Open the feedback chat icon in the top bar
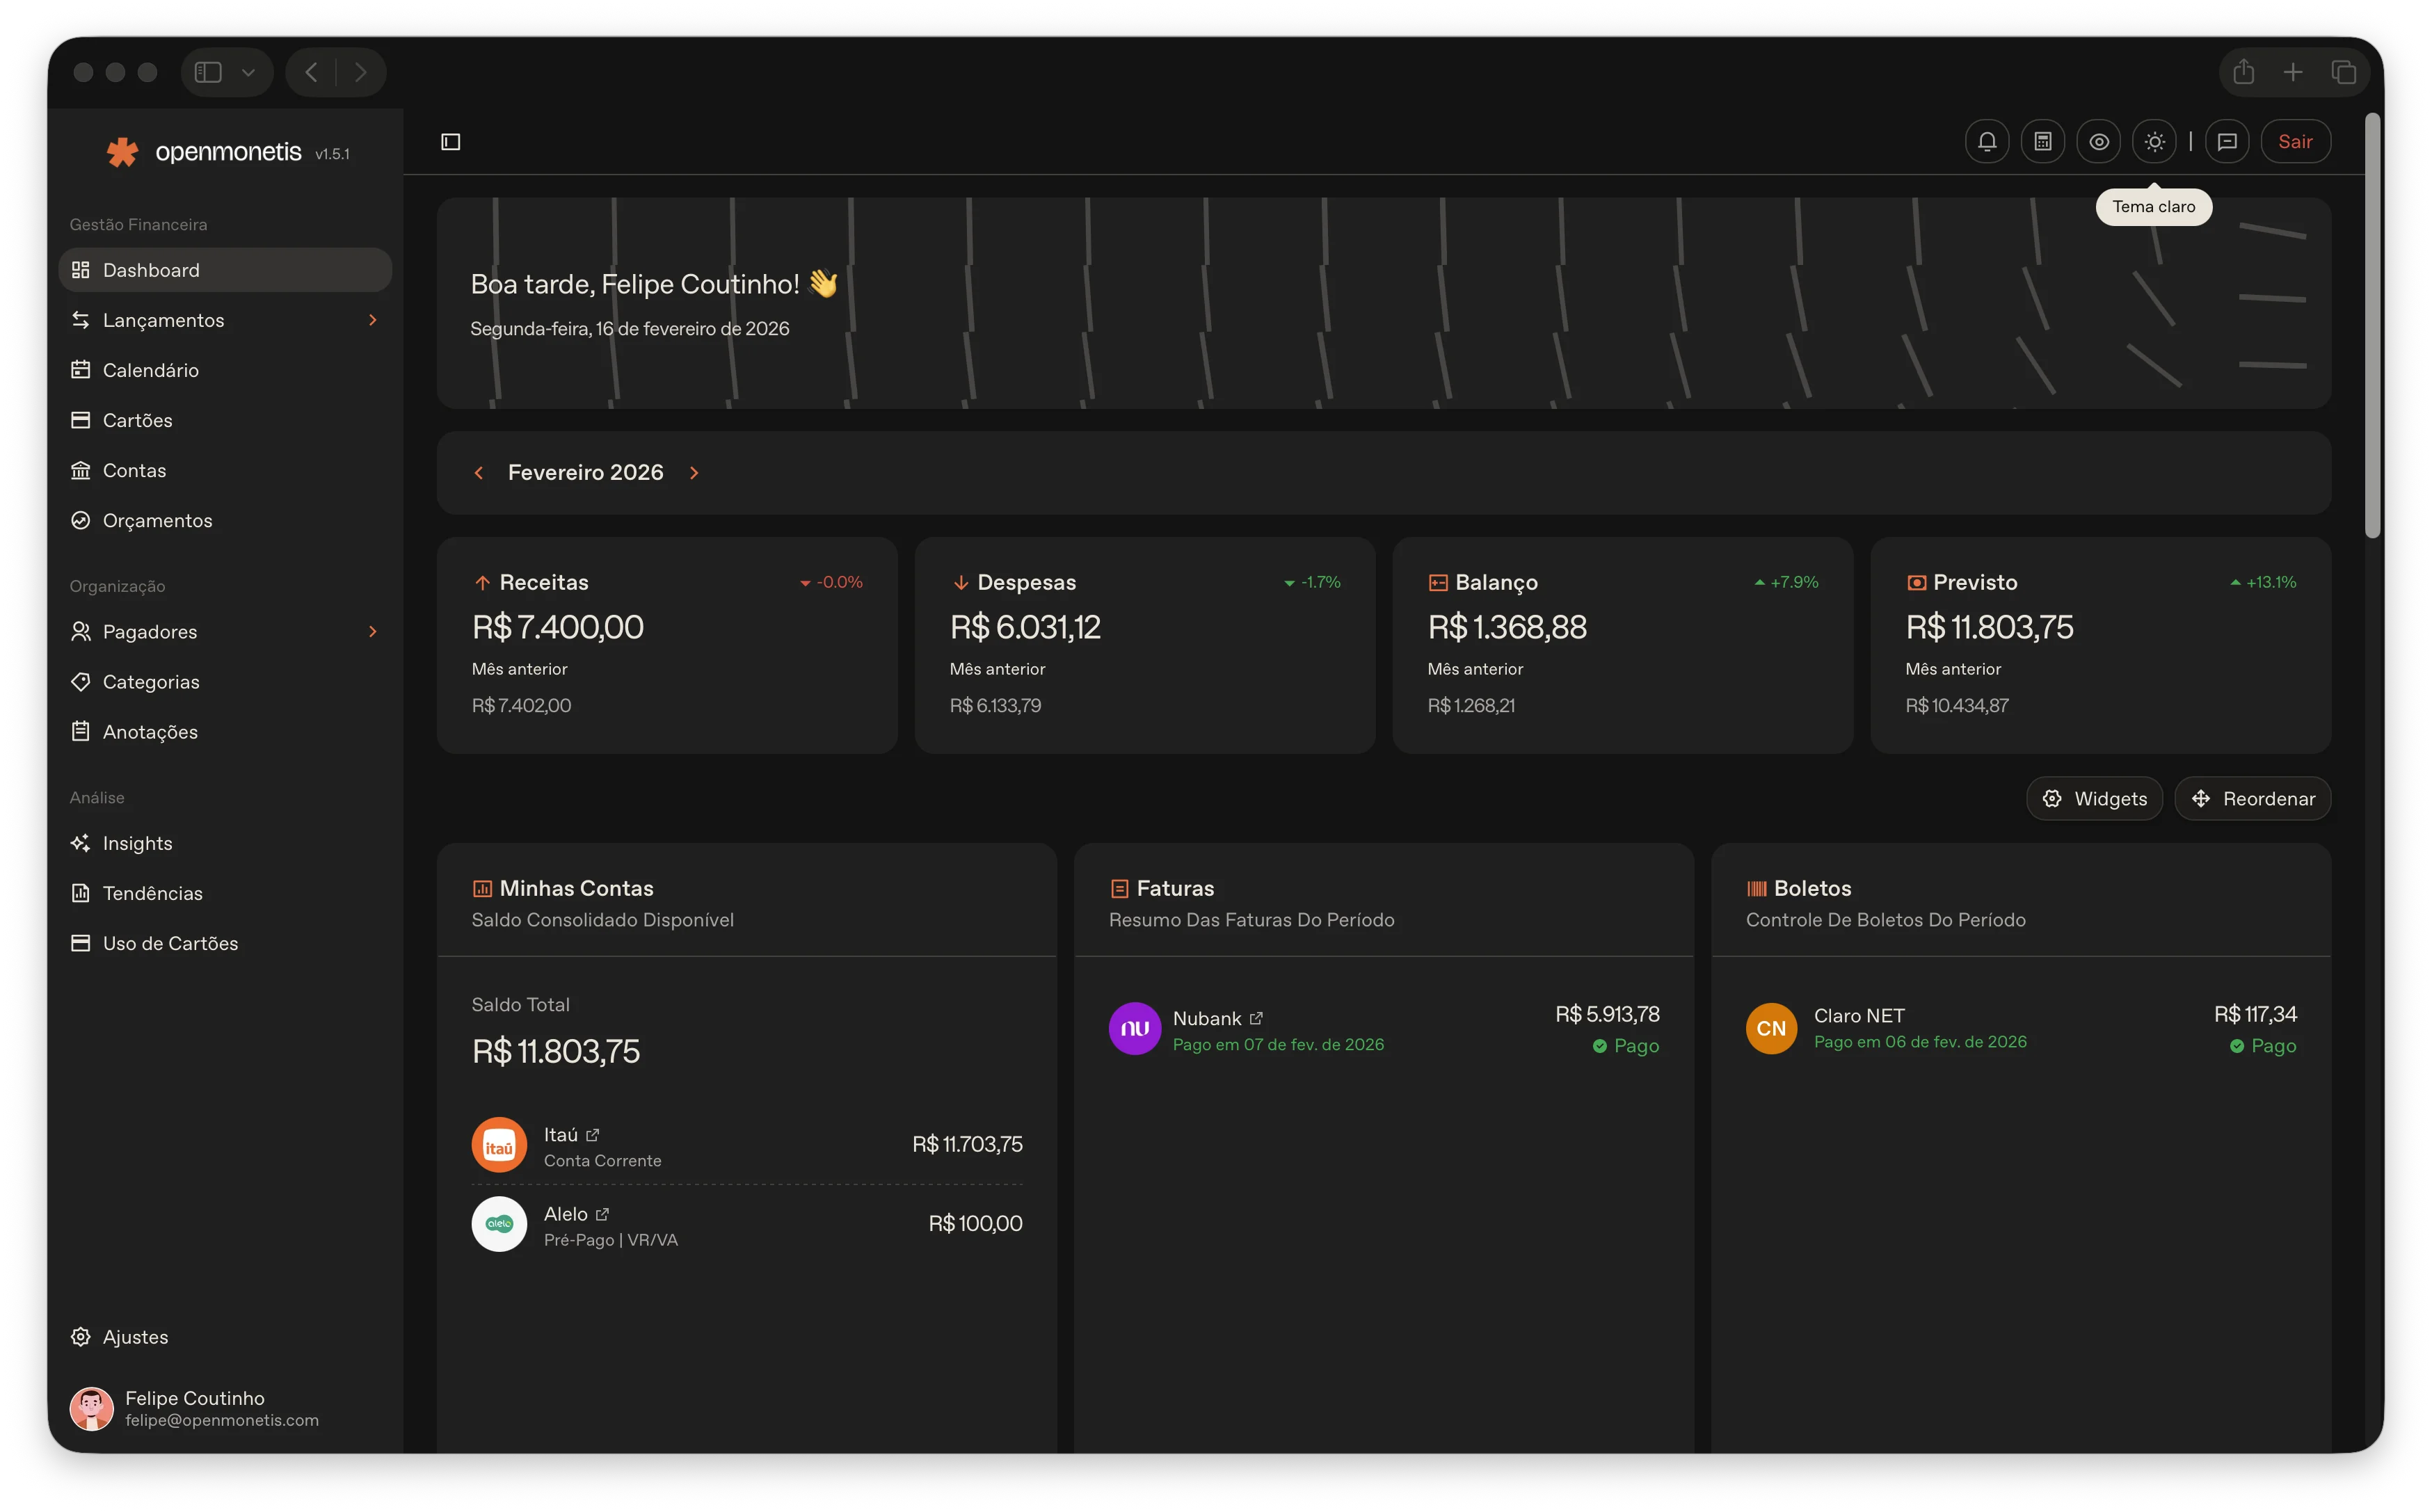This screenshot has width=2432, height=1512. coord(2228,141)
